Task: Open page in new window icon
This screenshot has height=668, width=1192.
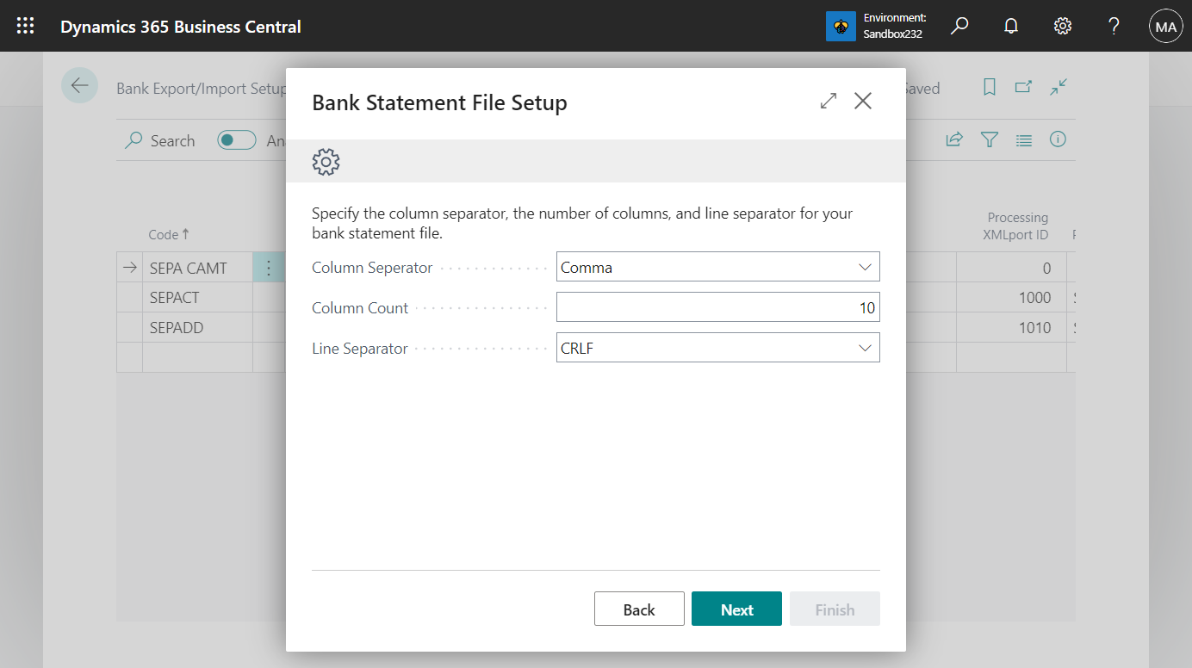Action: 1023,87
